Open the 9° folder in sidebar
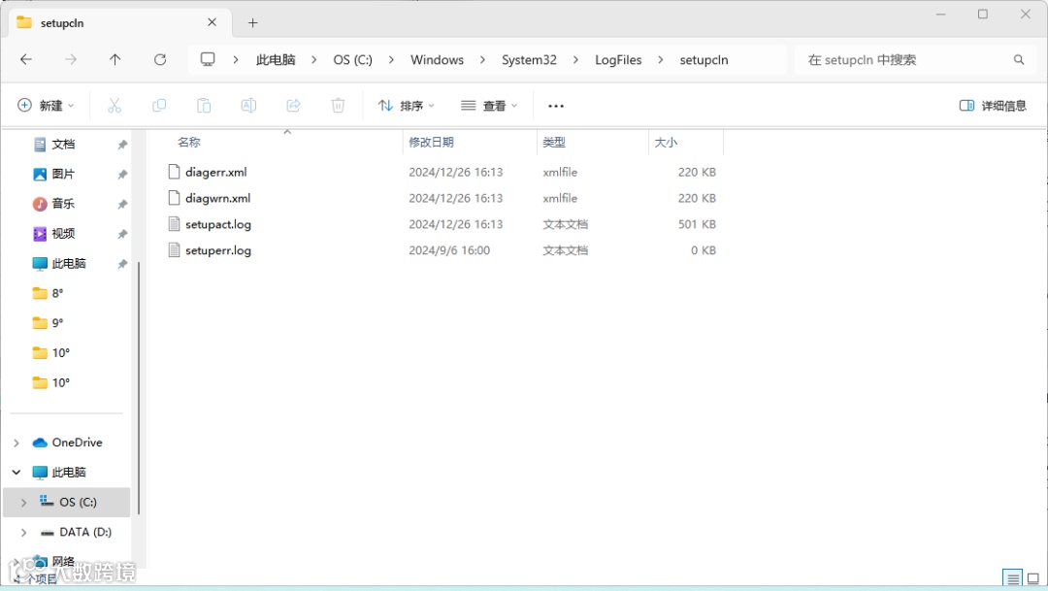This screenshot has width=1048, height=591. click(57, 323)
